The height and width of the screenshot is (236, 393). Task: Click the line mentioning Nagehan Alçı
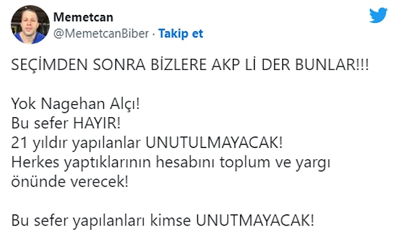[x=75, y=103]
